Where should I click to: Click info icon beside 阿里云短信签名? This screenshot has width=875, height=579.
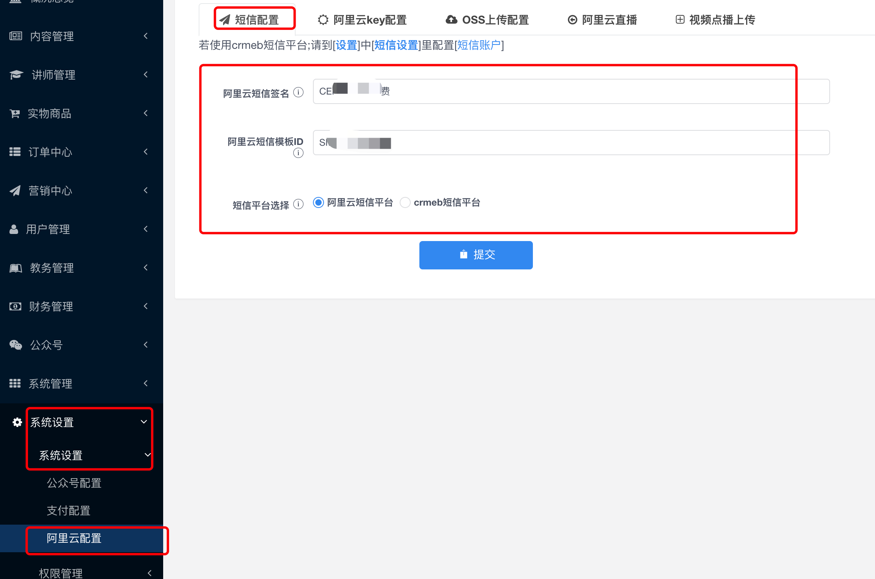click(298, 92)
